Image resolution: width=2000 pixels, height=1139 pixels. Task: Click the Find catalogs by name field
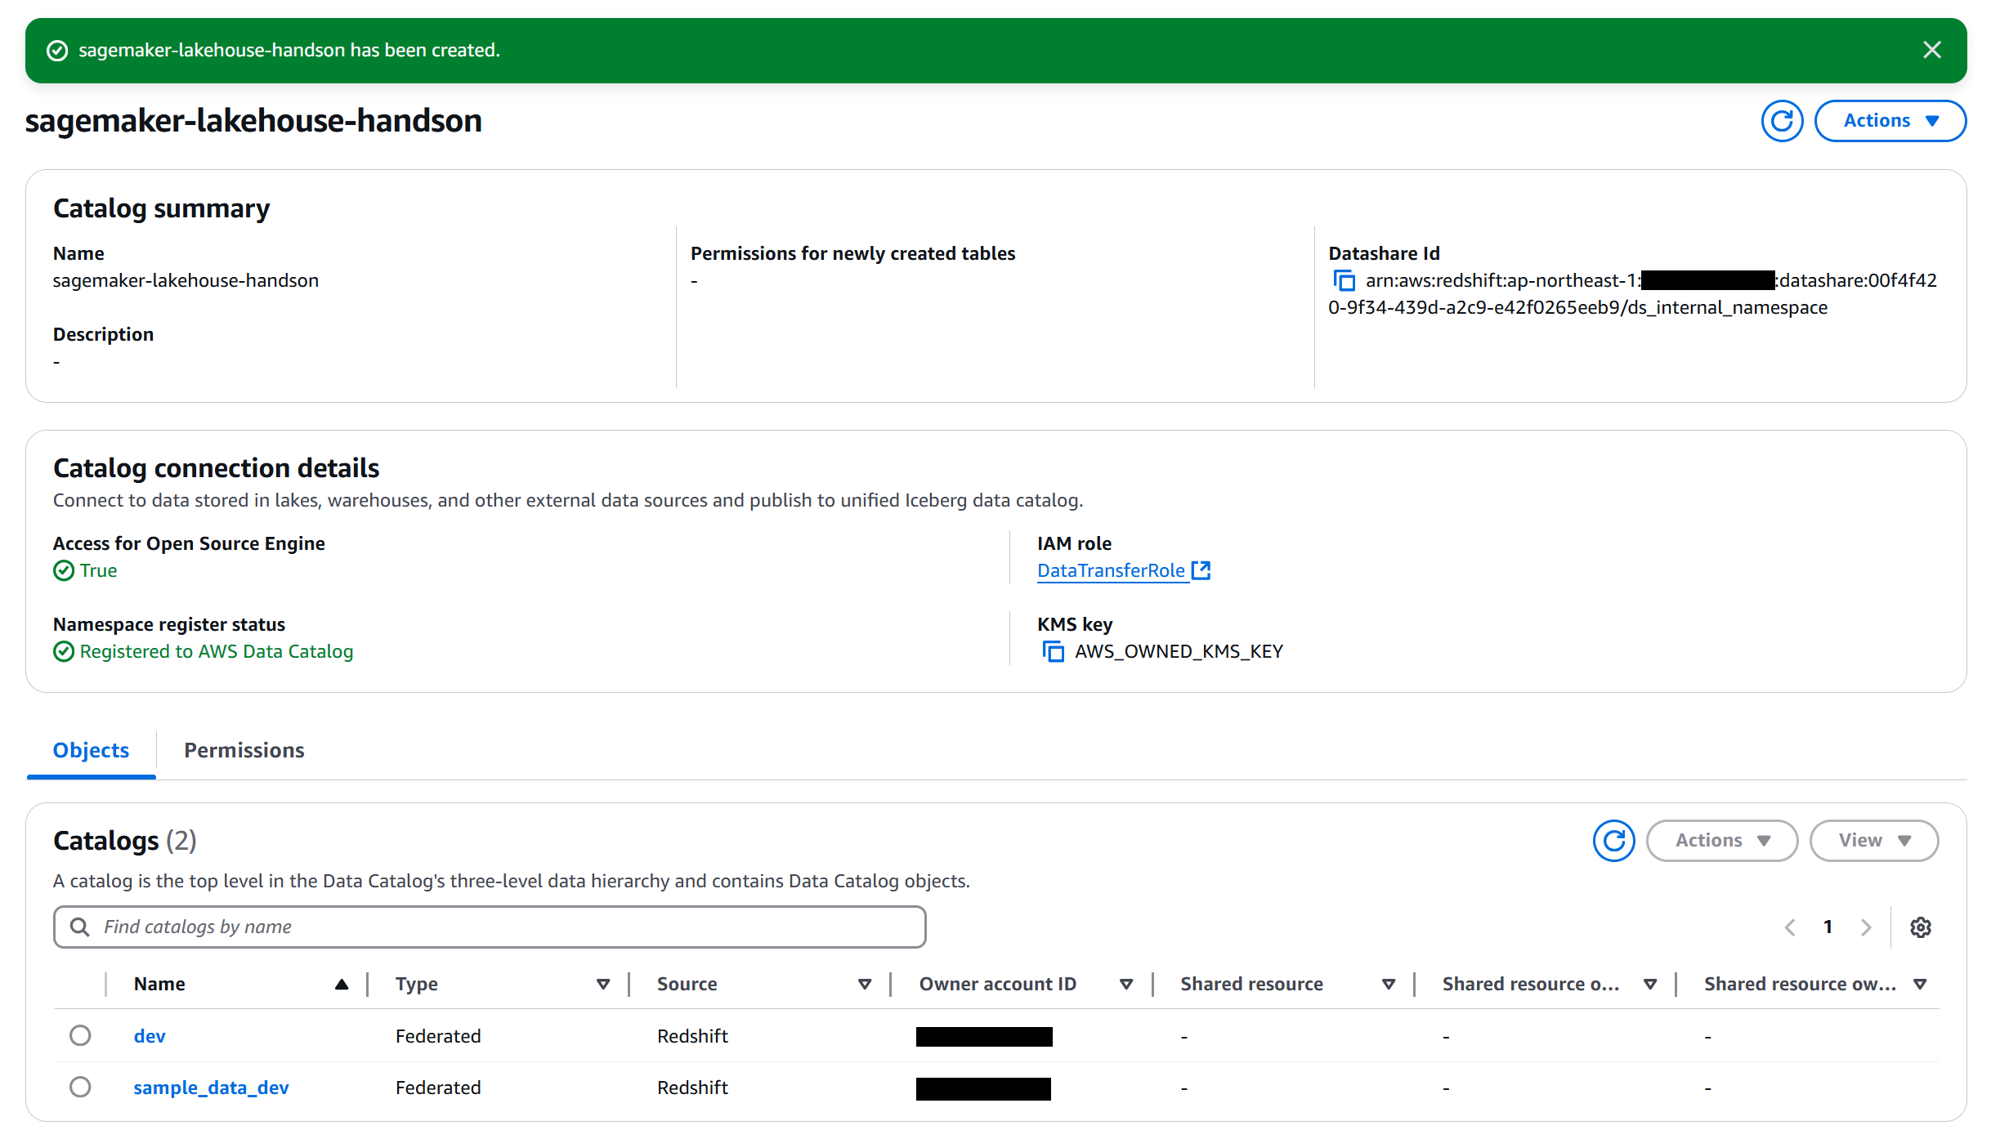point(490,927)
